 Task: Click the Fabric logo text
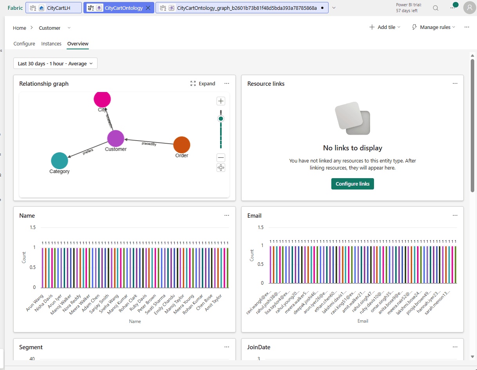click(x=15, y=8)
